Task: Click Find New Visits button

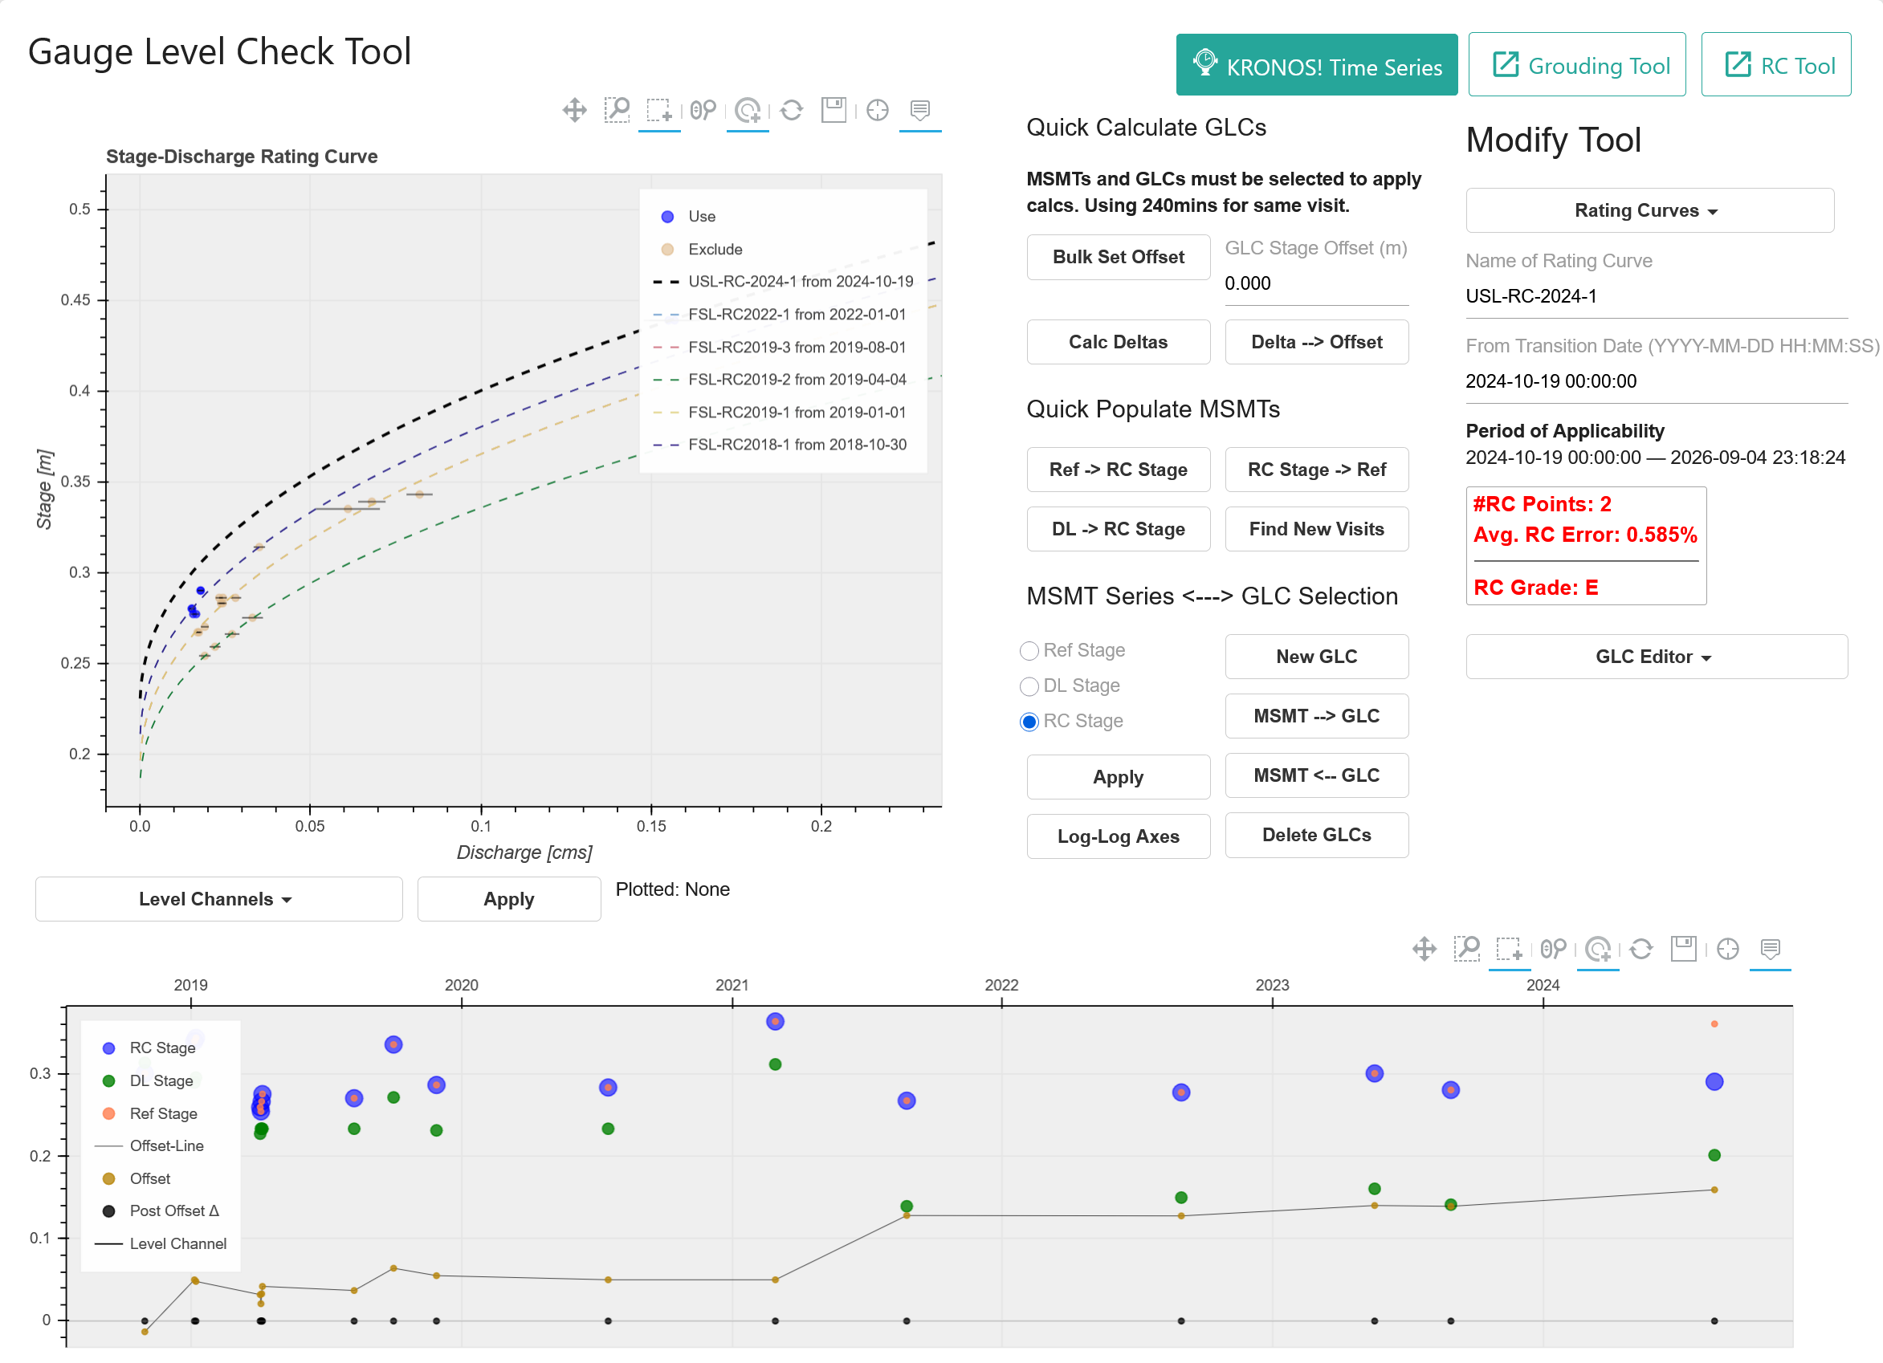Action: click(x=1317, y=530)
